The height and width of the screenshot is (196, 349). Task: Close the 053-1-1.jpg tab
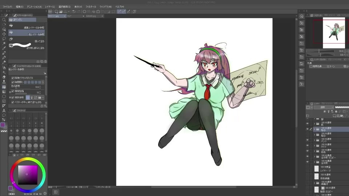tap(65, 16)
